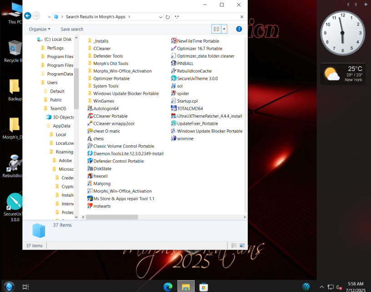371x292 pixels.
Task: Select (C:) Local Disk in navigation tree
Action: [55, 39]
